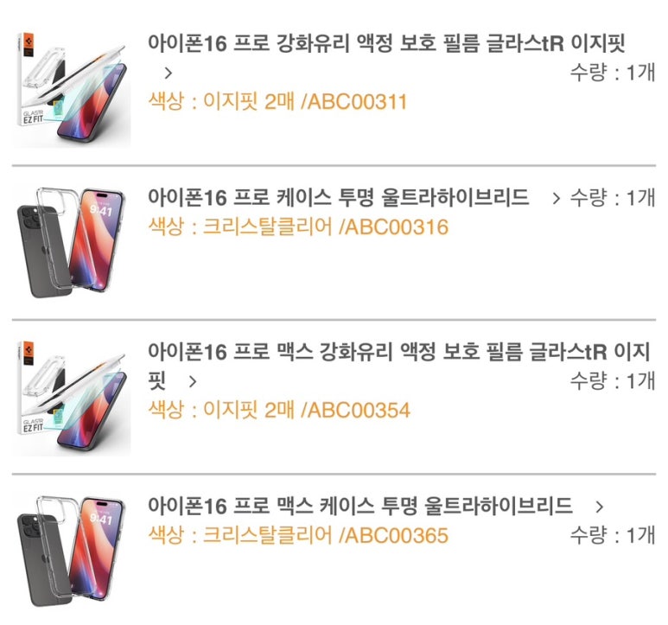Viewport: 668px width, 625px height.
Task: Open iPhone 16 Pro clear case thumbnail
Action: [72, 243]
